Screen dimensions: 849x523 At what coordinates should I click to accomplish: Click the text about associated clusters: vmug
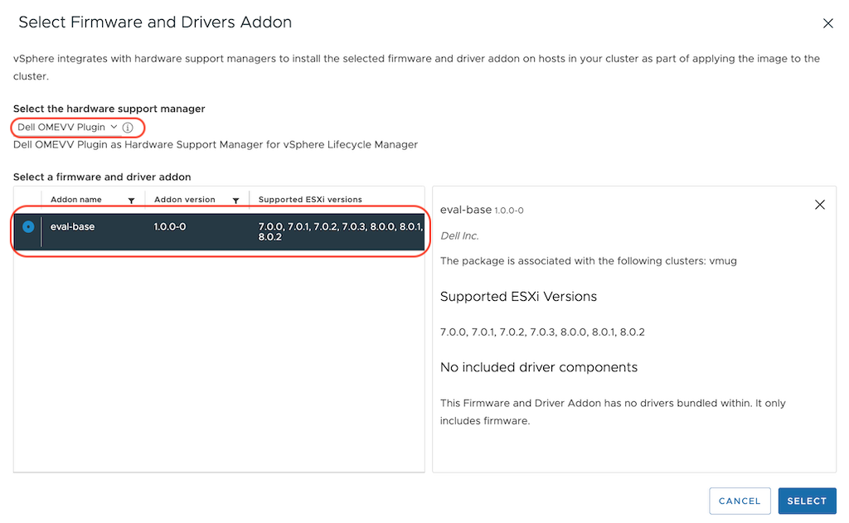point(589,261)
